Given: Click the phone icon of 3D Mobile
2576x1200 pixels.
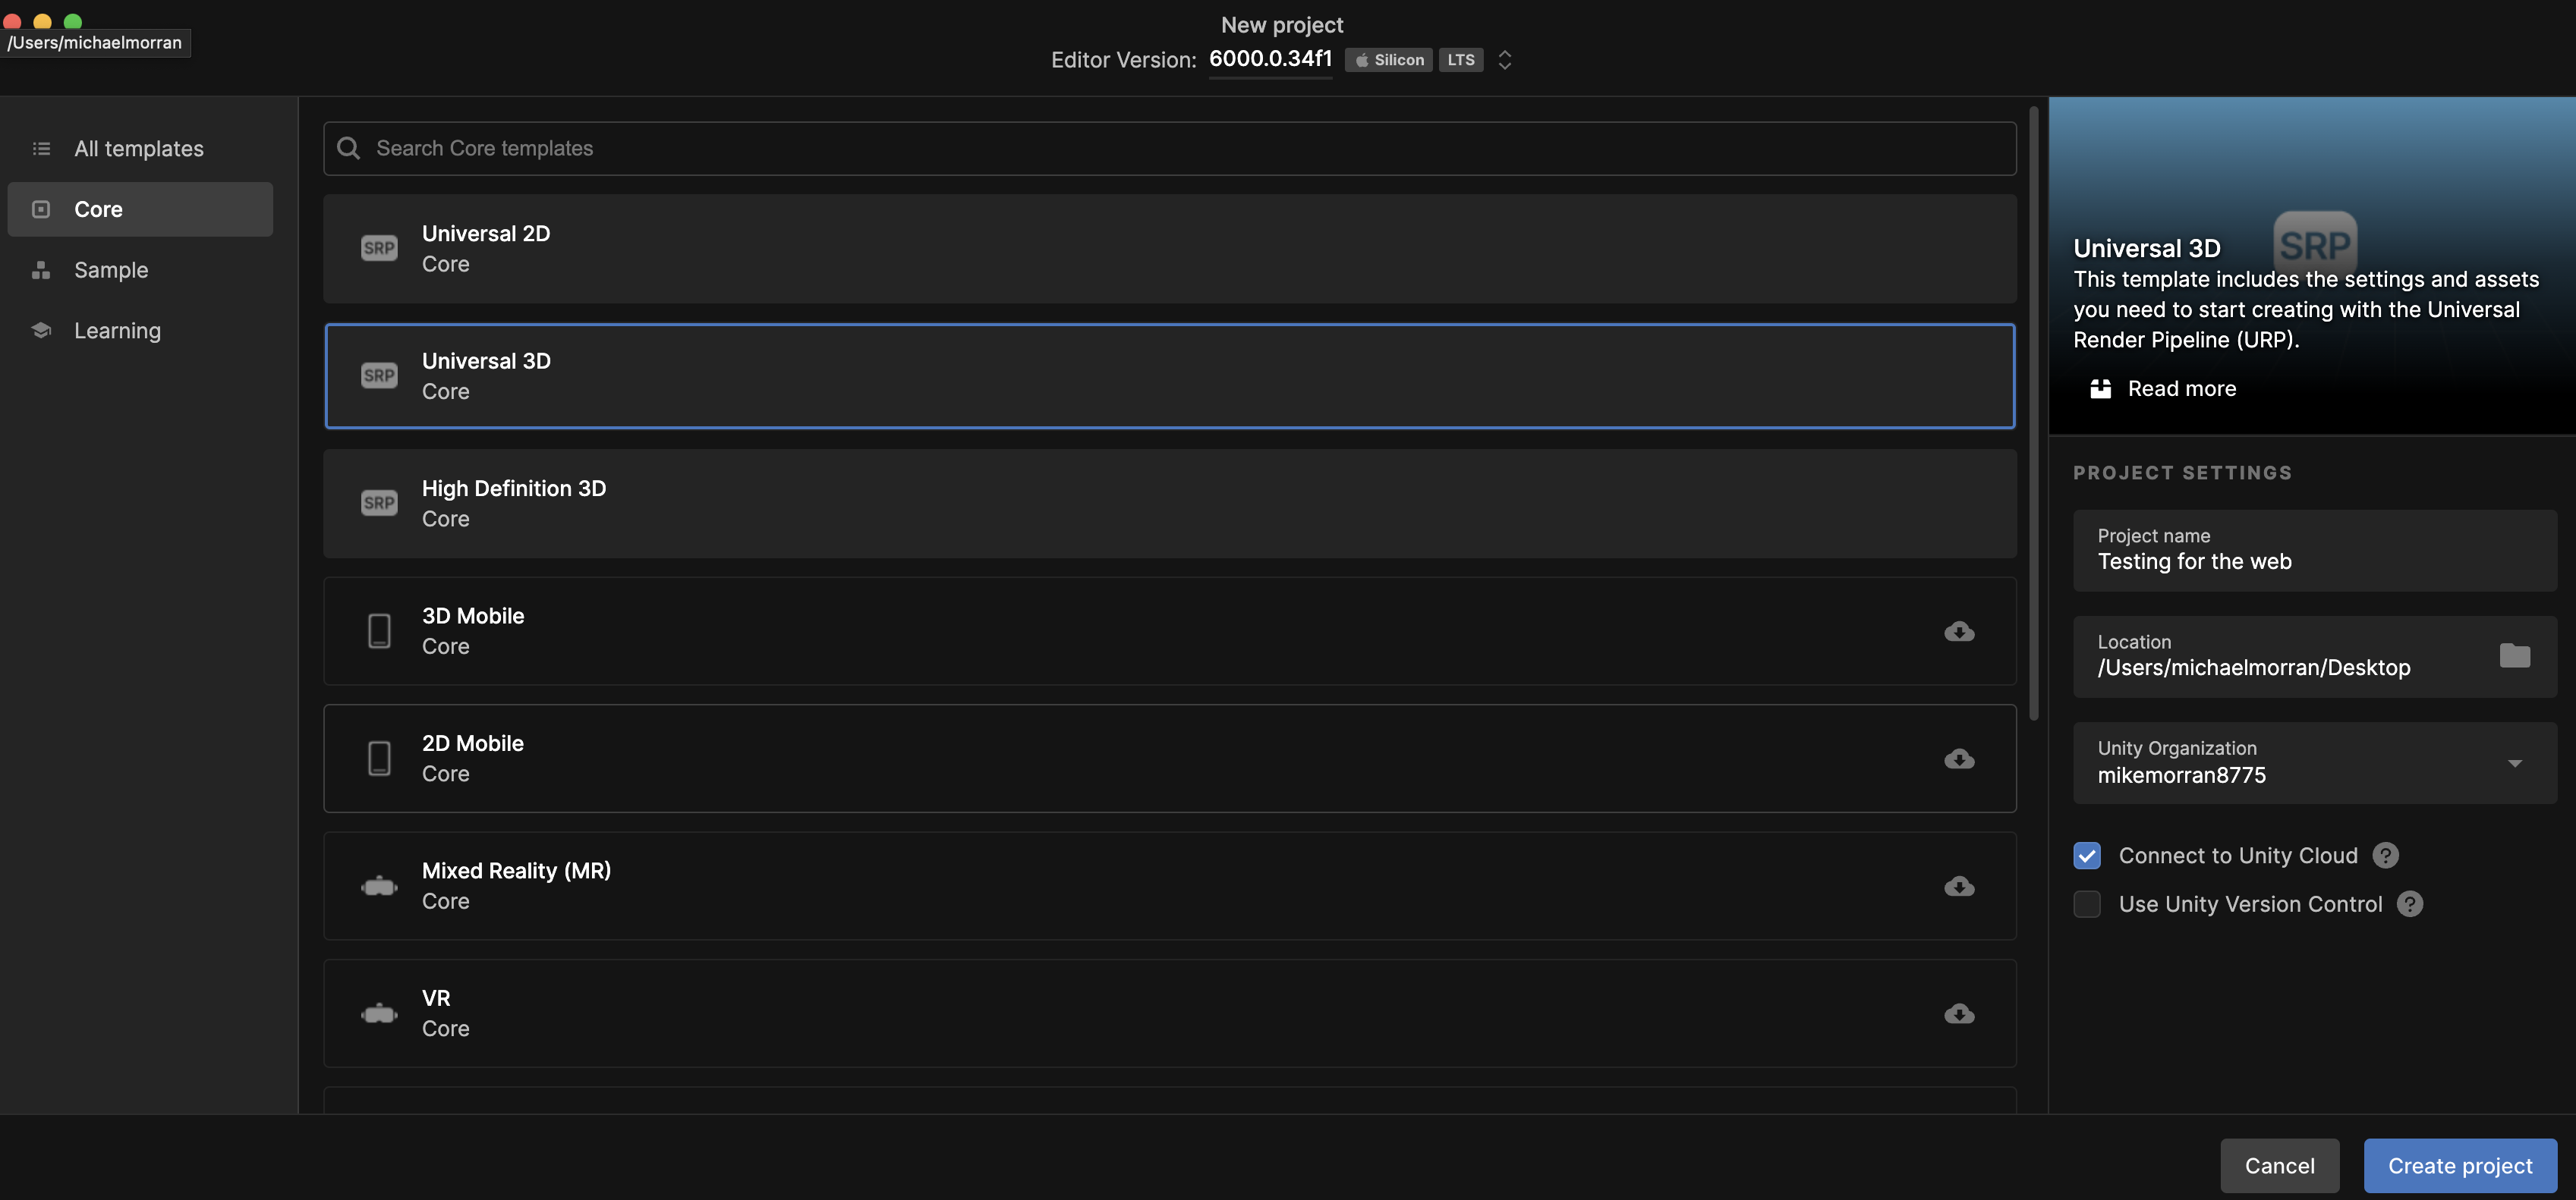Looking at the screenshot, I should (x=379, y=630).
